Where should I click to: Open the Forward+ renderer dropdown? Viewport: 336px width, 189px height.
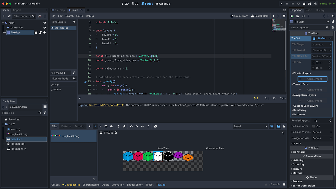point(327,3)
